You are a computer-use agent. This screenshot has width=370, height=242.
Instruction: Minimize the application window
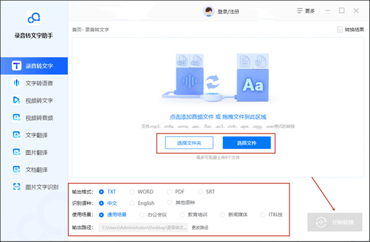(x=327, y=11)
